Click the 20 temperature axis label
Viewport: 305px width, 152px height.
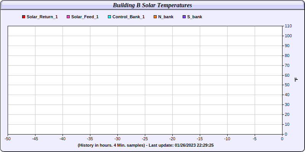[x=287, y=115]
